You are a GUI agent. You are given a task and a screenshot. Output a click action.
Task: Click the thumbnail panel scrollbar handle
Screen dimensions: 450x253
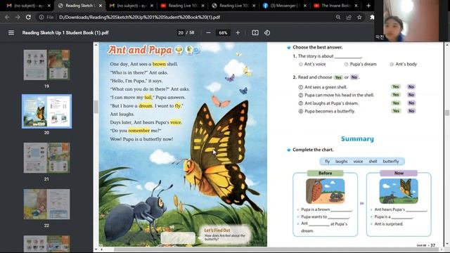pyautogui.click(x=96, y=107)
